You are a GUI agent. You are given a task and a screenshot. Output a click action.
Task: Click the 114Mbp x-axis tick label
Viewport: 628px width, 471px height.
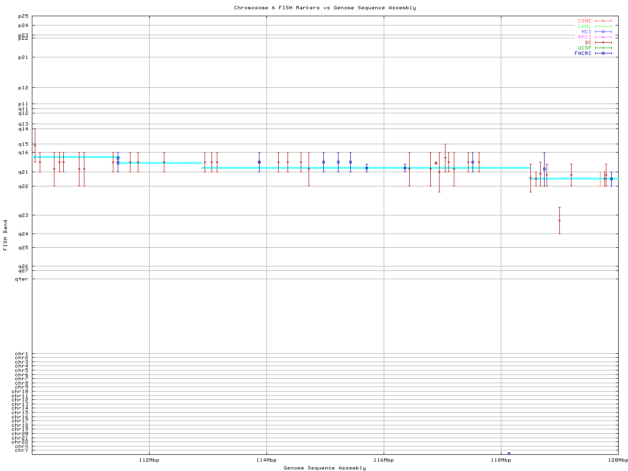click(x=266, y=460)
